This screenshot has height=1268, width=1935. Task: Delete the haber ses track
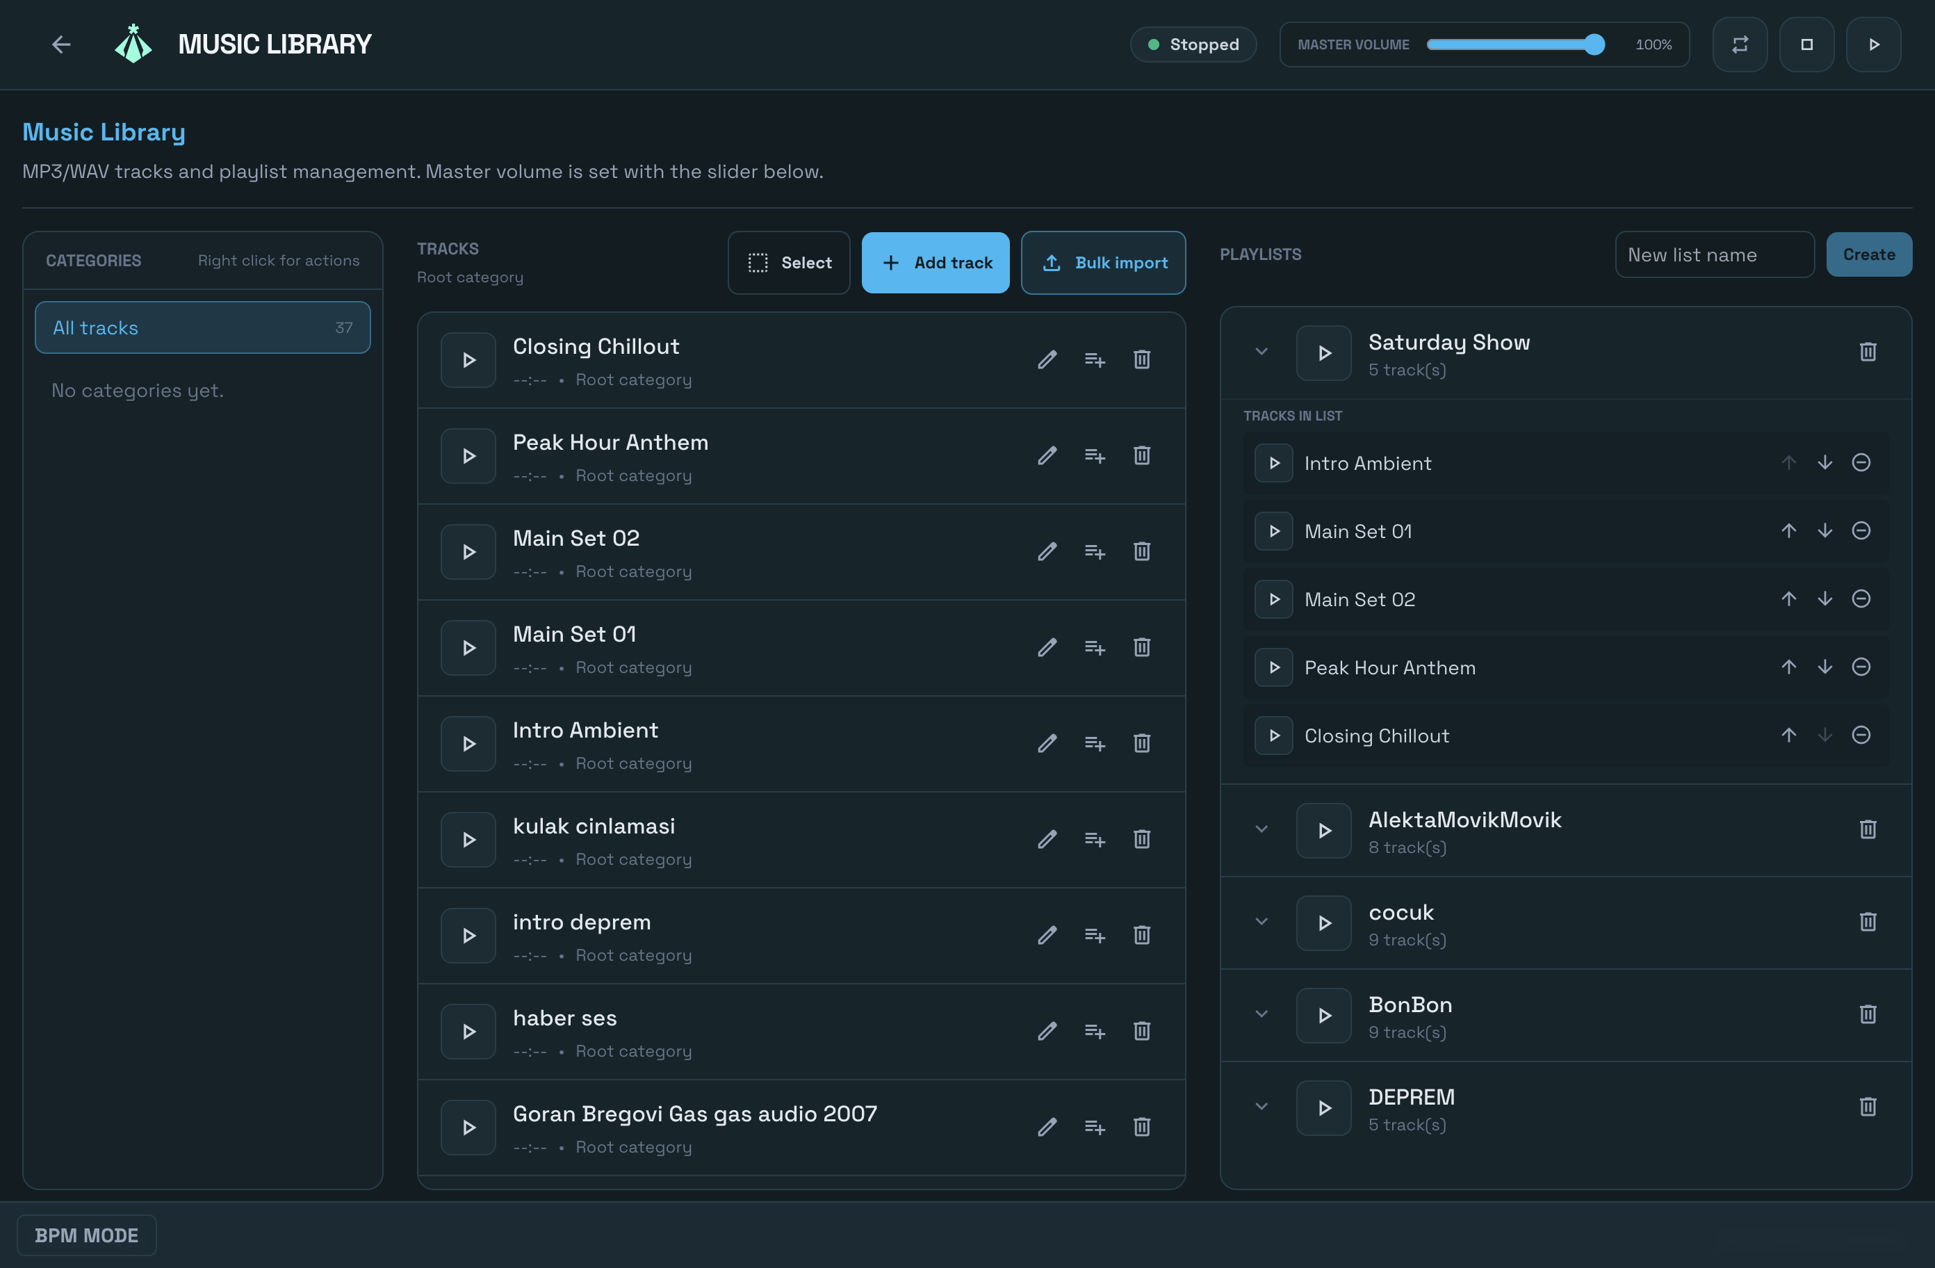click(1141, 1032)
